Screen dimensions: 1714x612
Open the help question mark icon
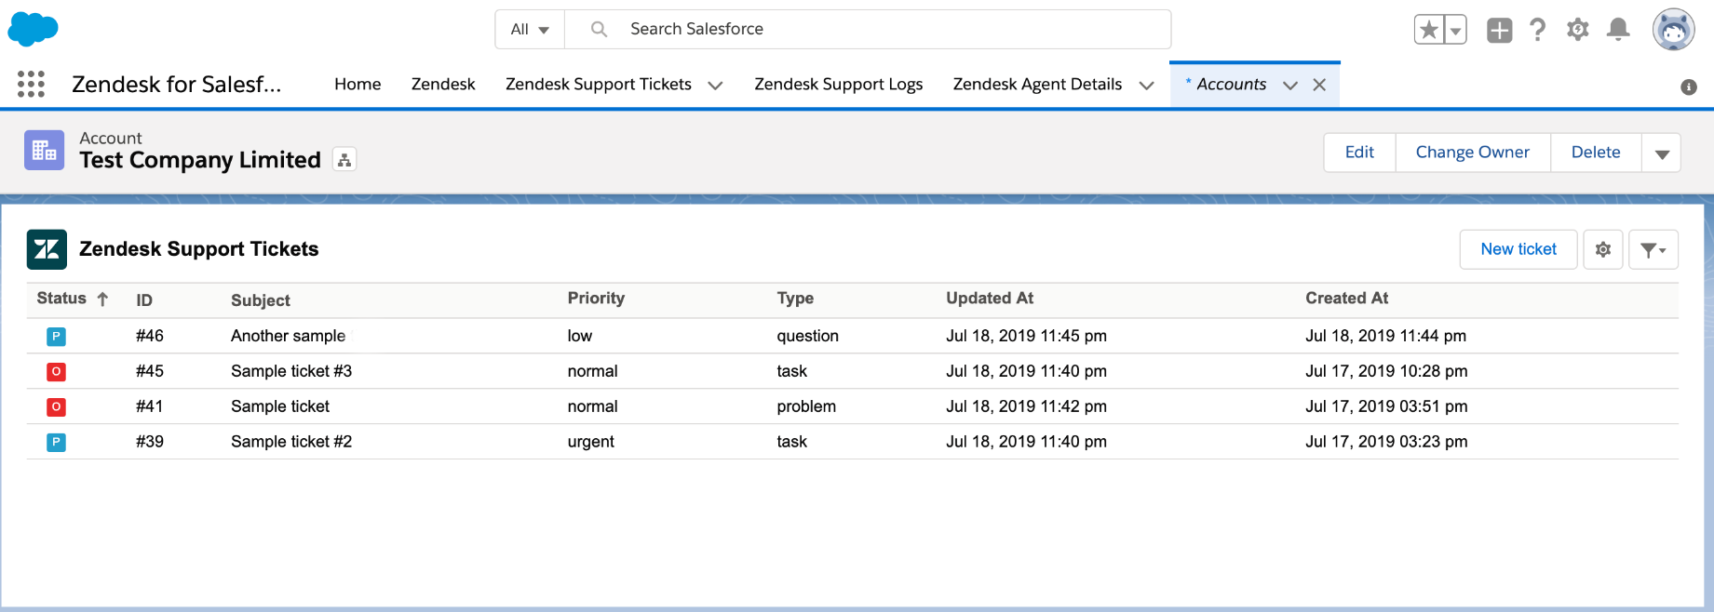tap(1538, 30)
